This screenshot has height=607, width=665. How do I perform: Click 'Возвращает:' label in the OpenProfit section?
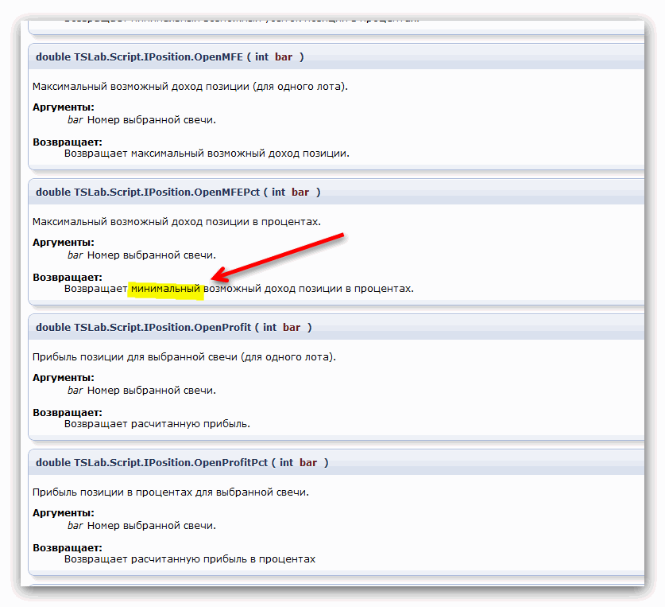(x=68, y=412)
